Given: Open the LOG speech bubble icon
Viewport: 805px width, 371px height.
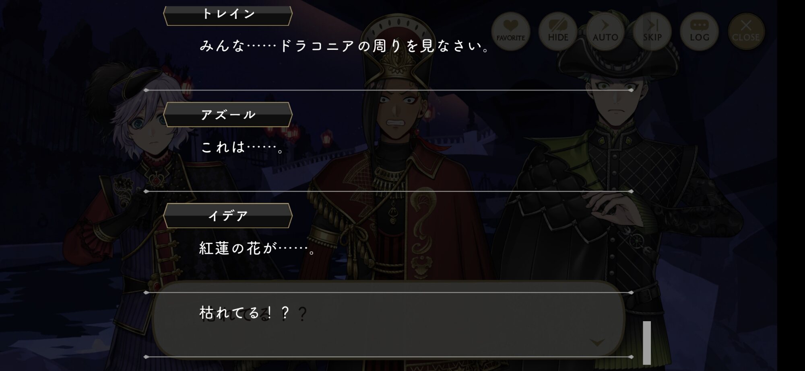Looking at the screenshot, I should point(699,31).
